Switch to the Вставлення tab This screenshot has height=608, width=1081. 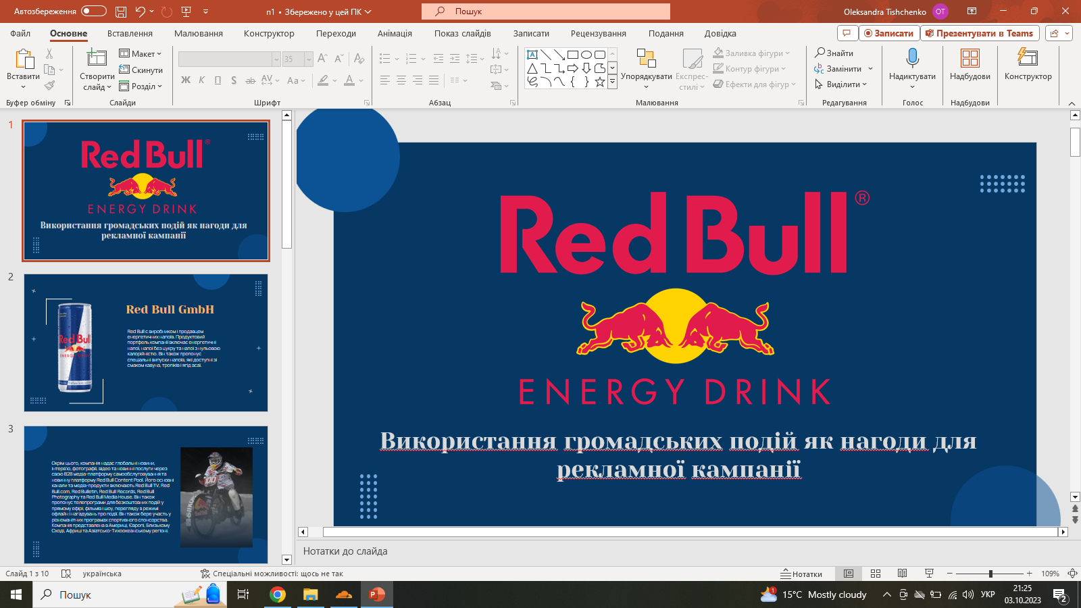(130, 33)
